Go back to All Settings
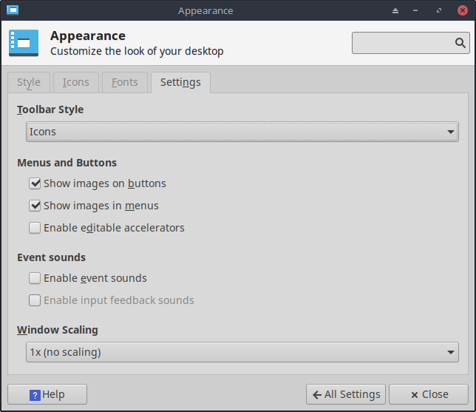Viewport: 476px width, 412px height. [346, 394]
